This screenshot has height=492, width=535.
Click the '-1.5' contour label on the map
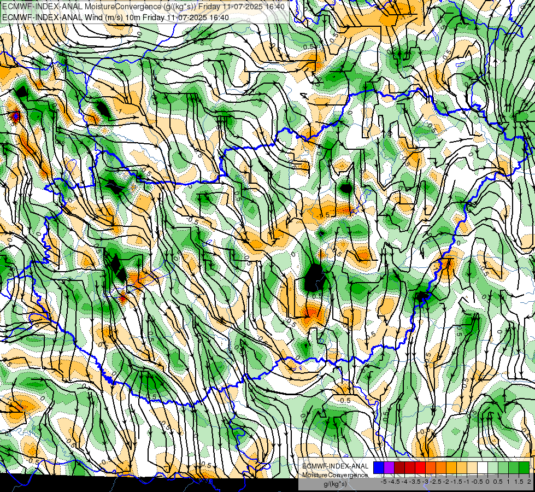point(323,215)
